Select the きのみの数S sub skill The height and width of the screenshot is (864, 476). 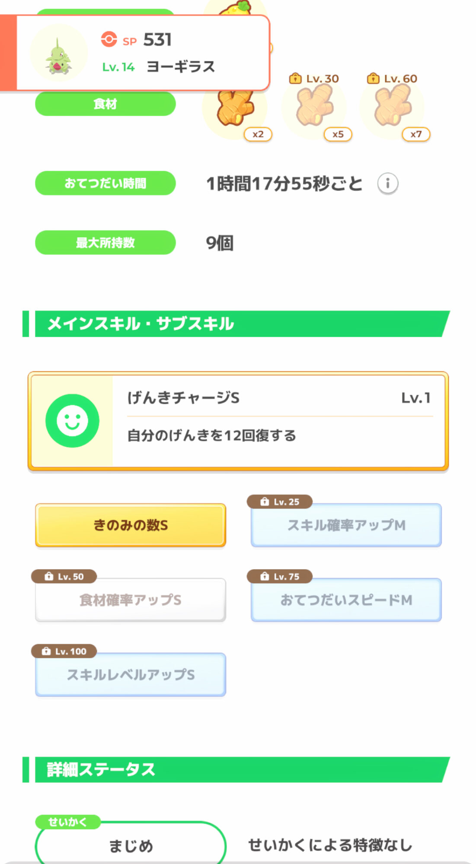pos(131,525)
